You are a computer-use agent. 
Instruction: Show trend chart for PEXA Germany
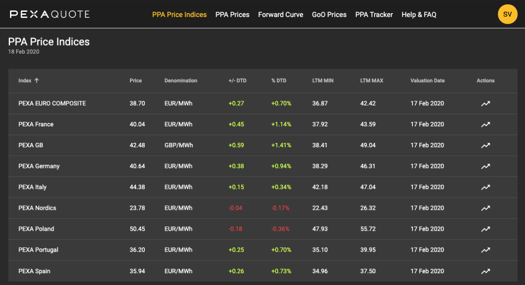[x=485, y=167]
